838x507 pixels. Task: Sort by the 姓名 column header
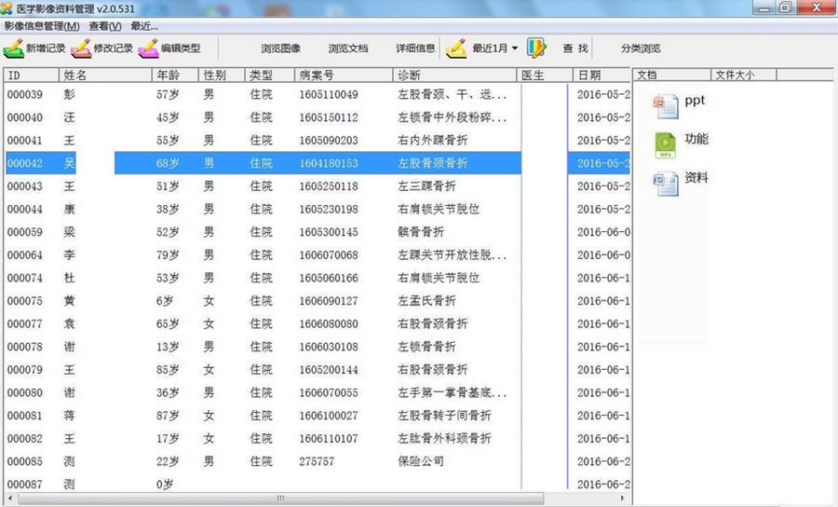pos(106,75)
